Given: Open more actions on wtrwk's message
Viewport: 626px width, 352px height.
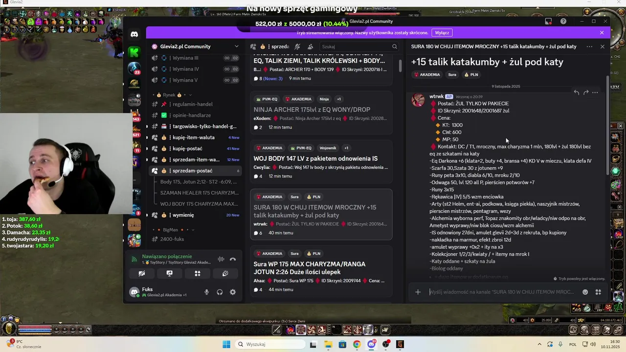Looking at the screenshot, I should tap(595, 92).
